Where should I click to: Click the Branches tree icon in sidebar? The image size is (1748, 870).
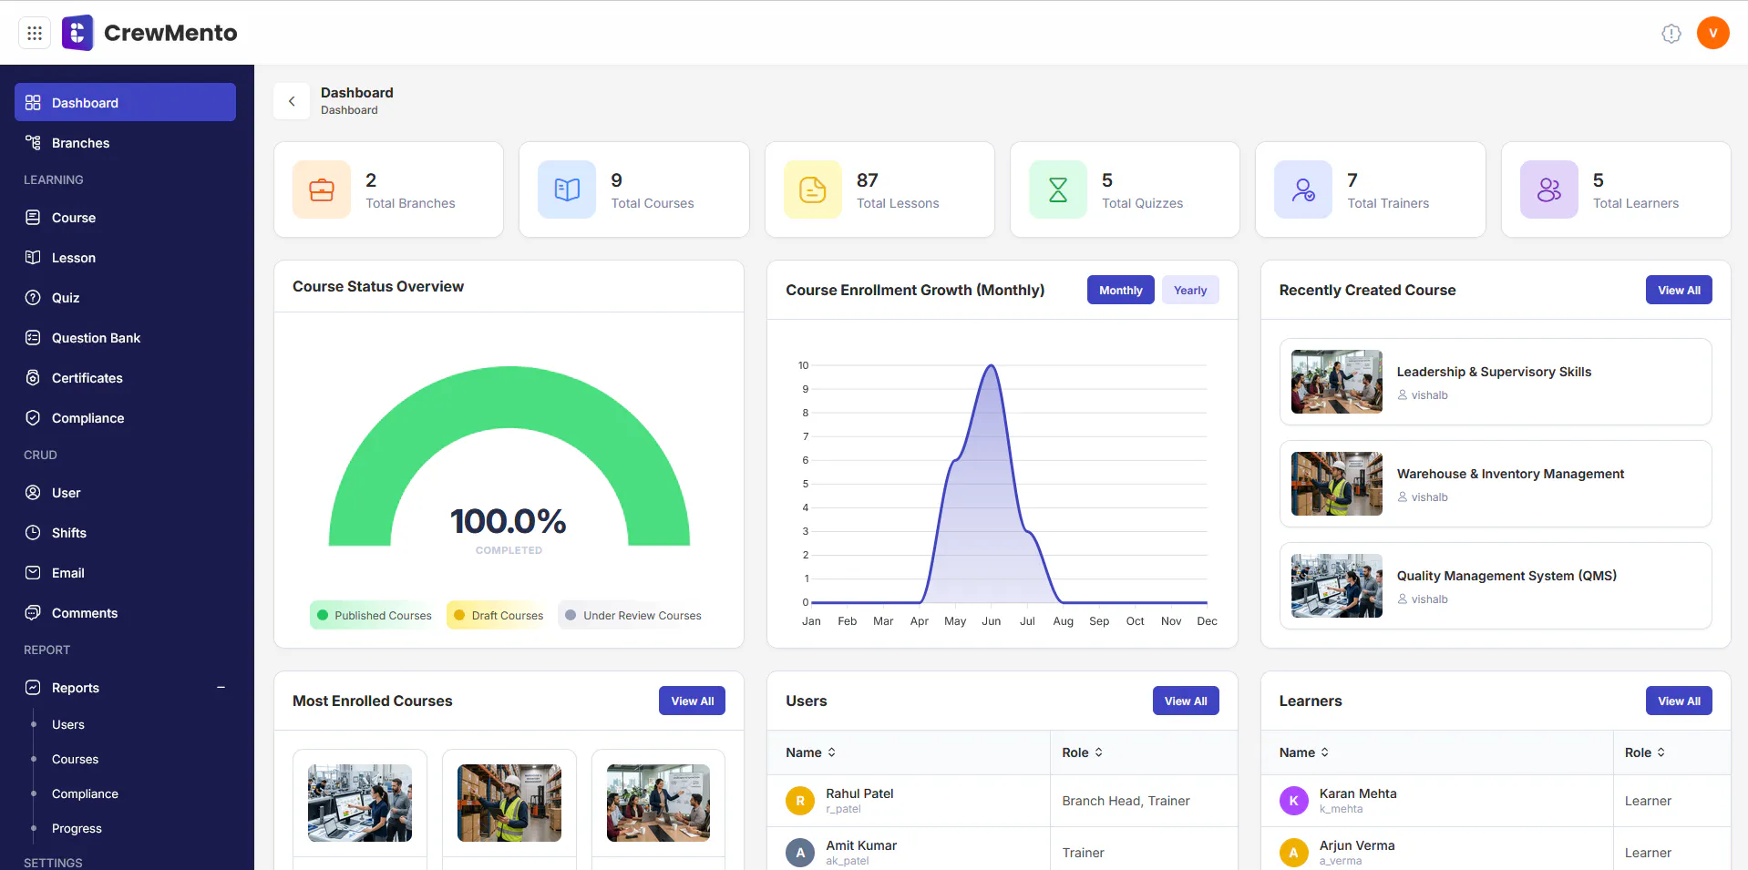coord(33,143)
